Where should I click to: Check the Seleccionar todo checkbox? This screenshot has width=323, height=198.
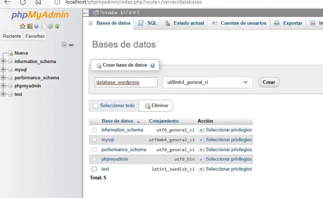(x=95, y=106)
